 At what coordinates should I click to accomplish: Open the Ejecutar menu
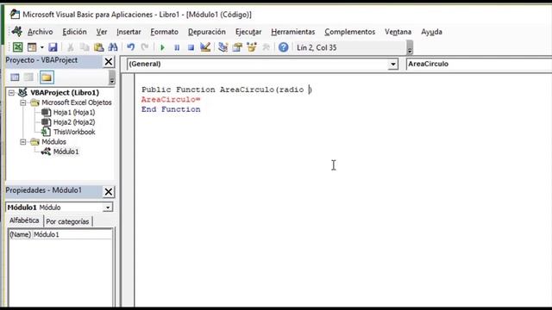(248, 32)
